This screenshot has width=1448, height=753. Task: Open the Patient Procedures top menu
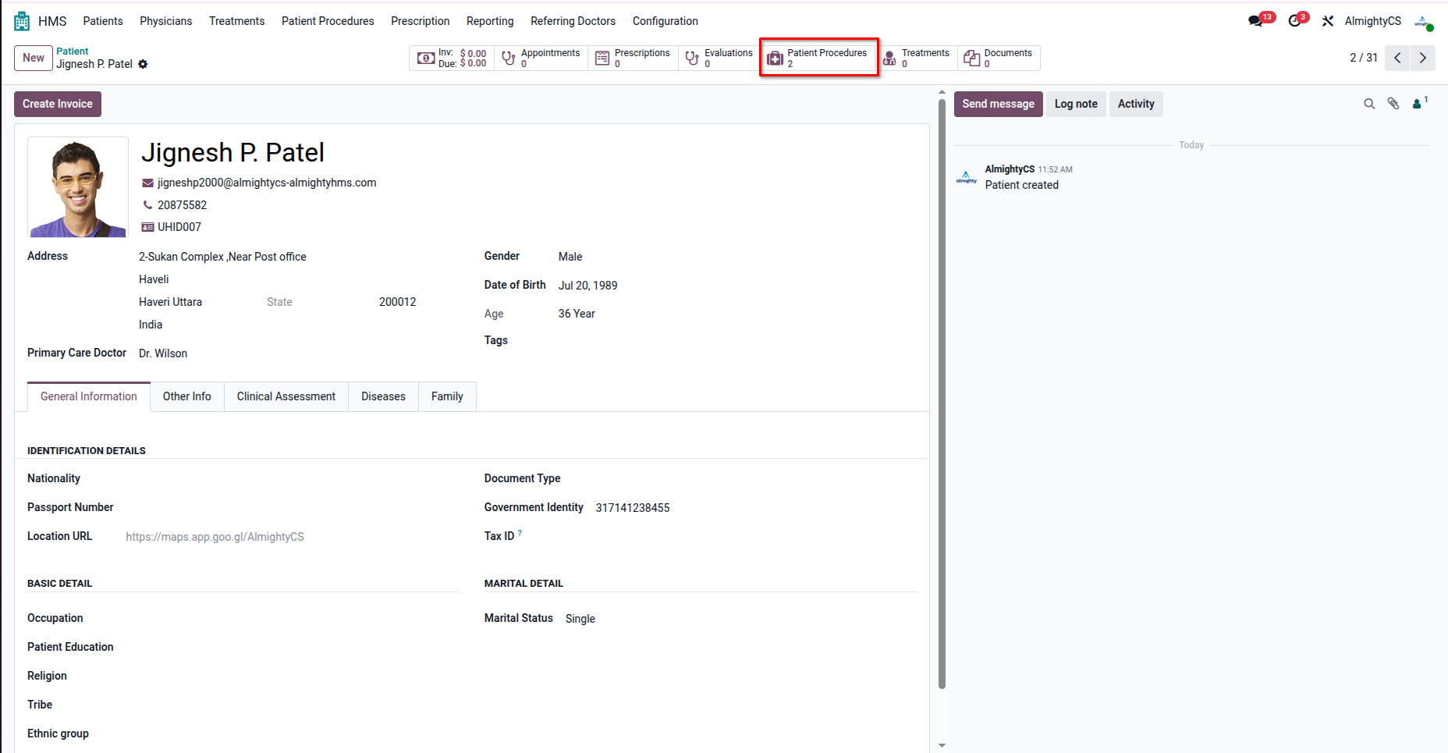click(328, 21)
